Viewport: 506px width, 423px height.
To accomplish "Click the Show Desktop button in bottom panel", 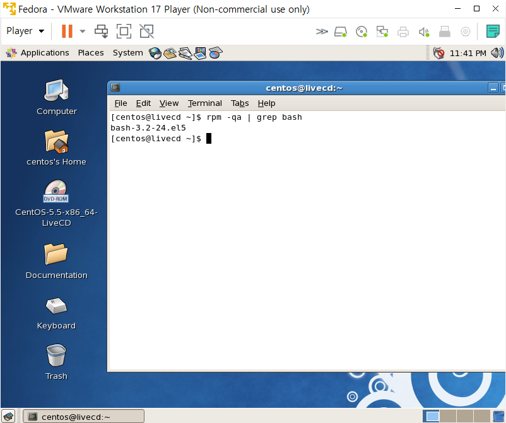I will tap(9, 416).
